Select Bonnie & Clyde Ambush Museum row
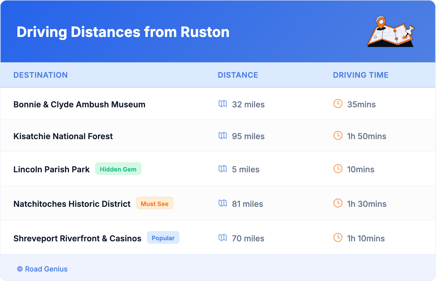 point(79,105)
